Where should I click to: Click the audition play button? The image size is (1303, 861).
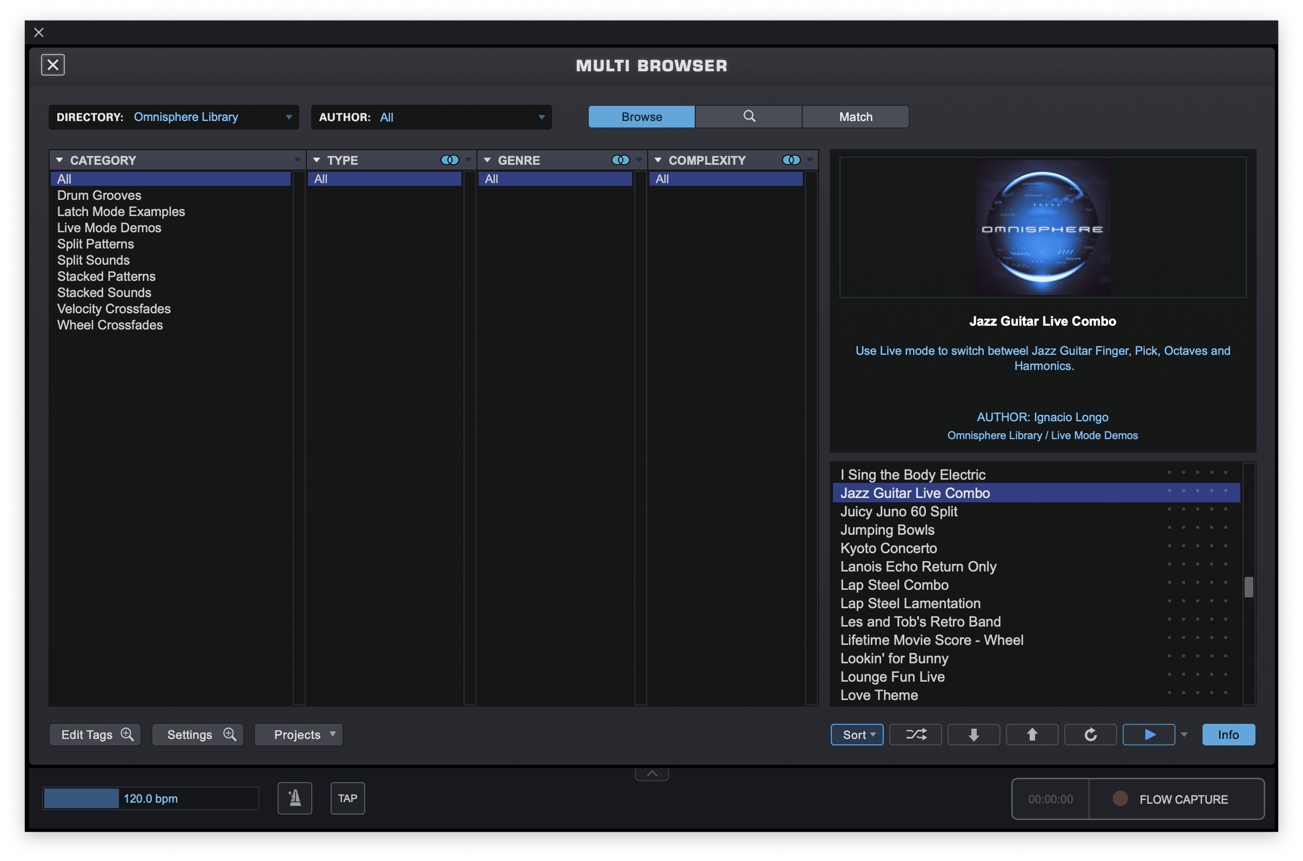click(1148, 734)
